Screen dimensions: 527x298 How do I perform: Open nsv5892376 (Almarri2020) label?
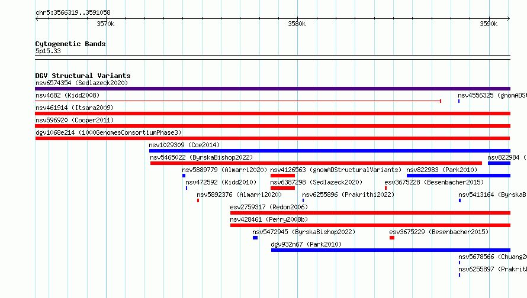239,195
